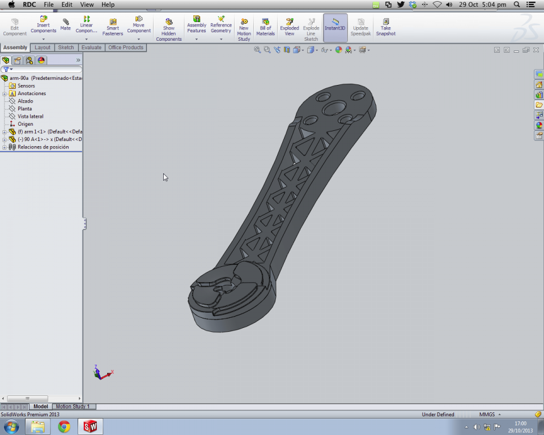Create a New Motion Study

click(244, 28)
